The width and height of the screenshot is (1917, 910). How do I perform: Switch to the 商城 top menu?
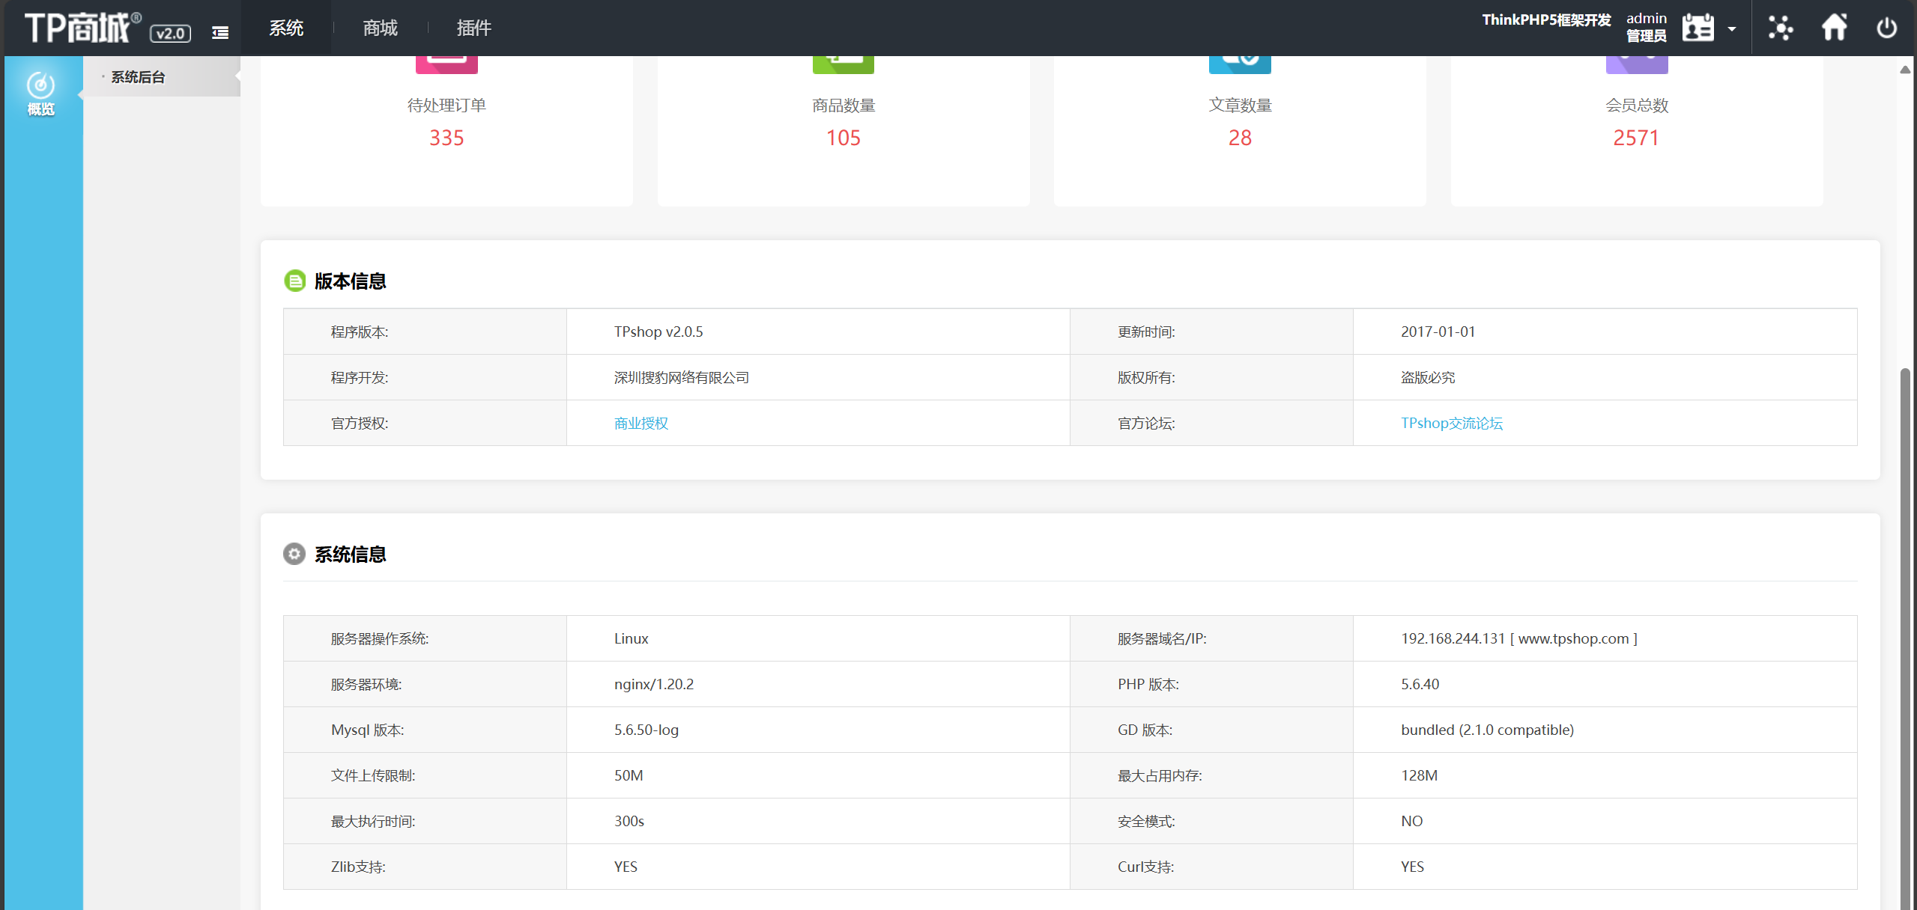pyautogui.click(x=380, y=28)
